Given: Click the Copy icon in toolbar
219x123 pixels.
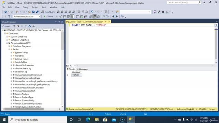Looking at the screenshot, I should click(x=83, y=12).
